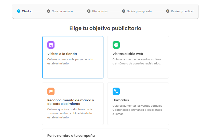Switch to the Ubicaciones step
Image resolution: width=202 pixels, height=138 pixels.
tap(100, 11)
